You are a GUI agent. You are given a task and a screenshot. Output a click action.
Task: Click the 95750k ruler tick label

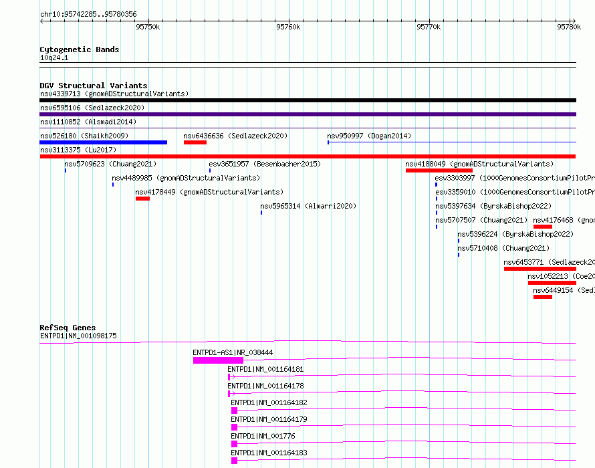(148, 27)
